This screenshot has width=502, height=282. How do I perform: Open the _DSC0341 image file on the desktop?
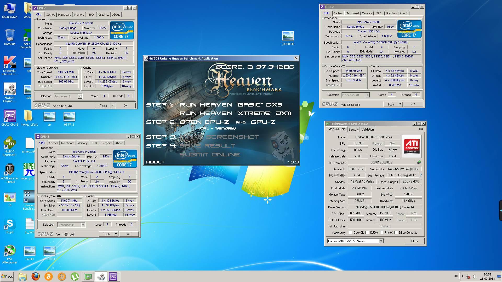pos(288,39)
